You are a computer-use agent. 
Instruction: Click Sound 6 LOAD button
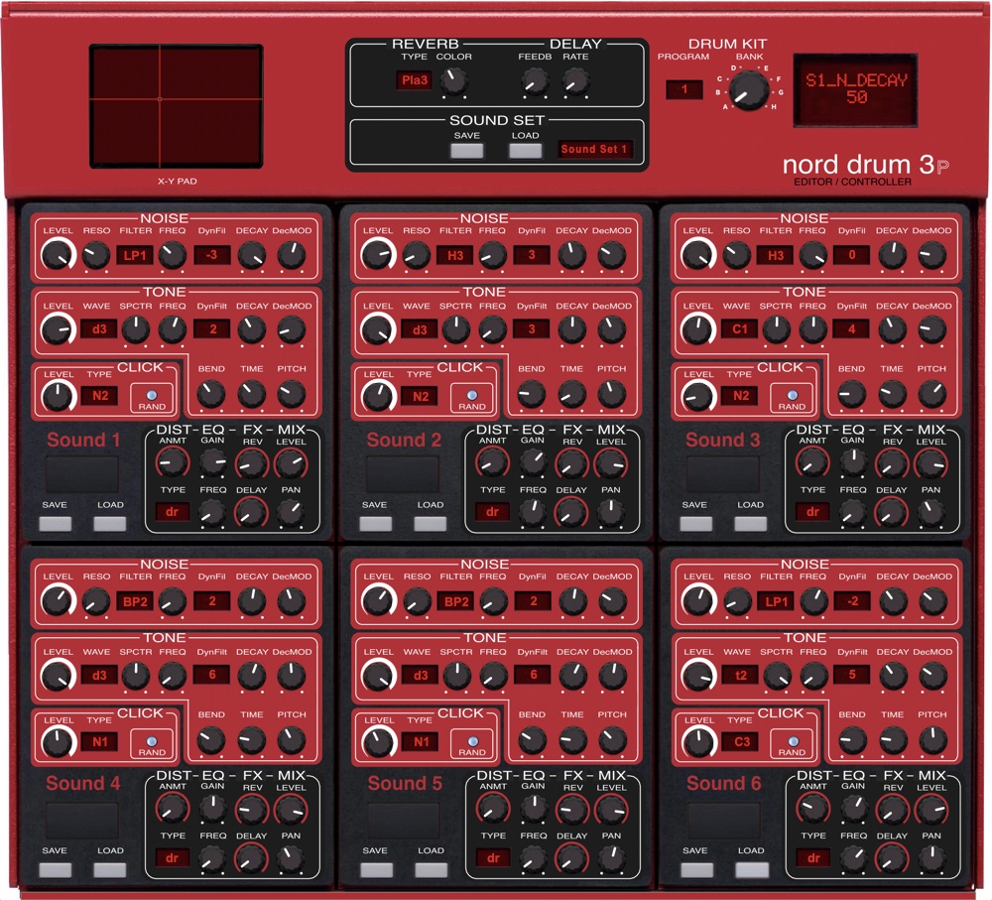tap(751, 869)
